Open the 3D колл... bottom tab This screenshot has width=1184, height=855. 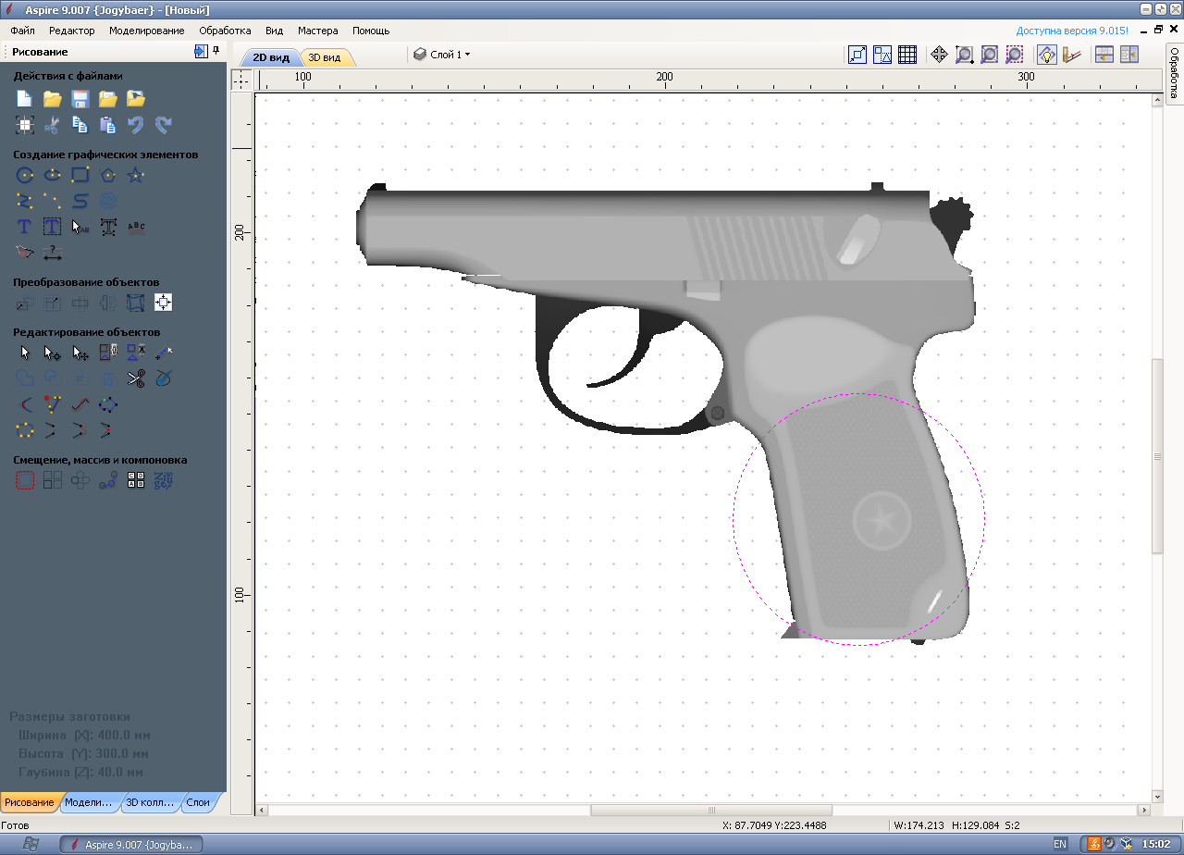[150, 802]
